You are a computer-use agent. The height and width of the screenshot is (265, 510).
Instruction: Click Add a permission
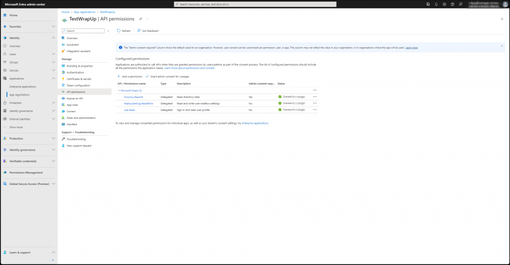(129, 77)
